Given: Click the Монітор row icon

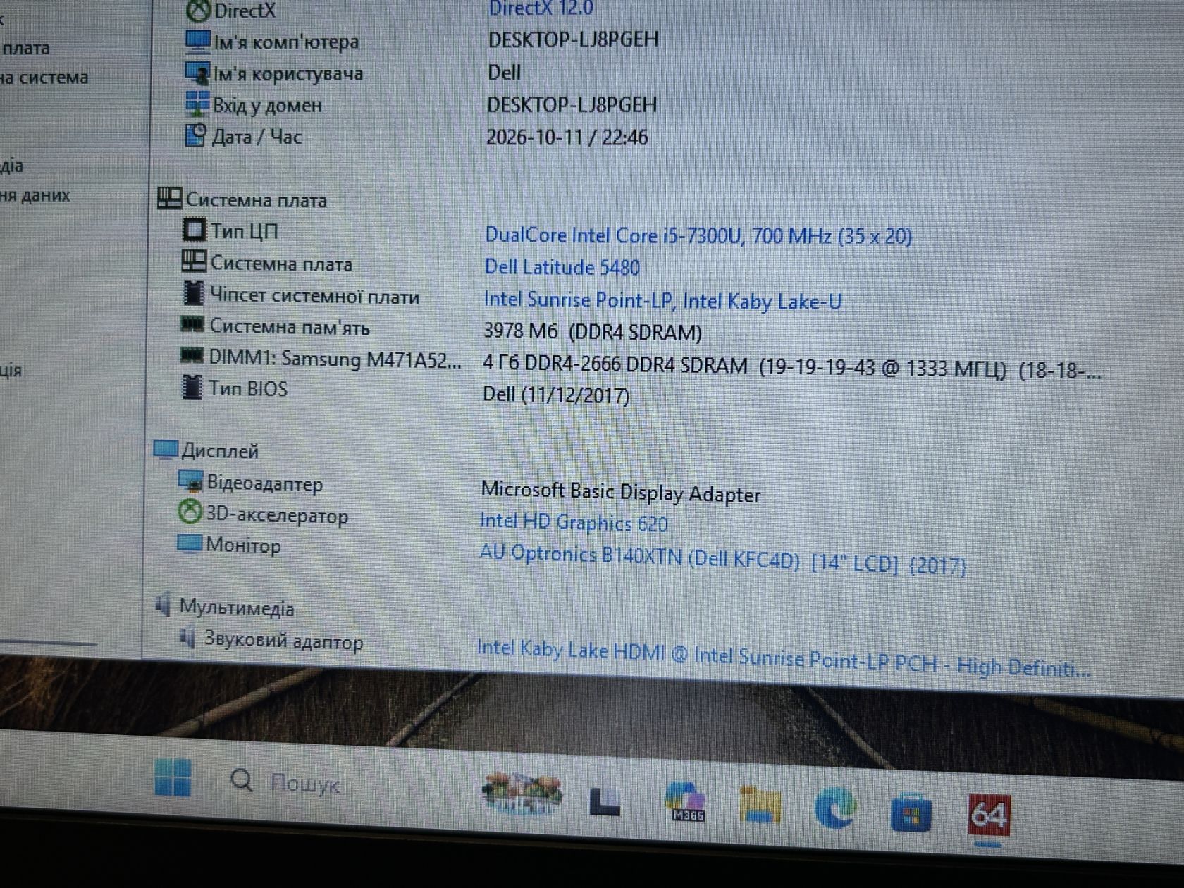Looking at the screenshot, I should [189, 543].
